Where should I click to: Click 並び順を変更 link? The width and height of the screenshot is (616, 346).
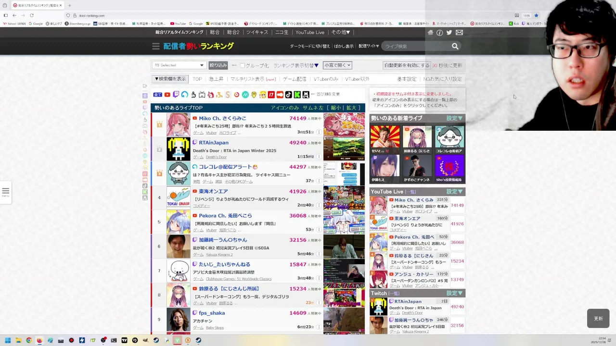329,94
